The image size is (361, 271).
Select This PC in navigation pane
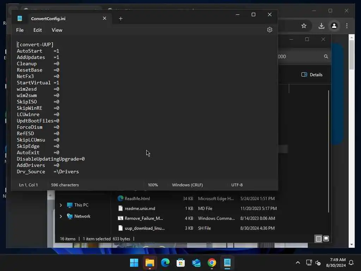pos(78,205)
